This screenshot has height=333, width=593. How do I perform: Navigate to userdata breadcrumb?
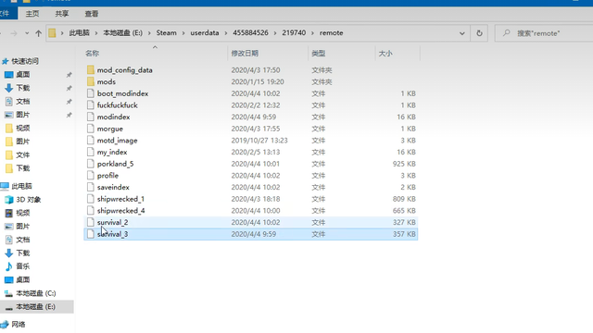click(205, 33)
